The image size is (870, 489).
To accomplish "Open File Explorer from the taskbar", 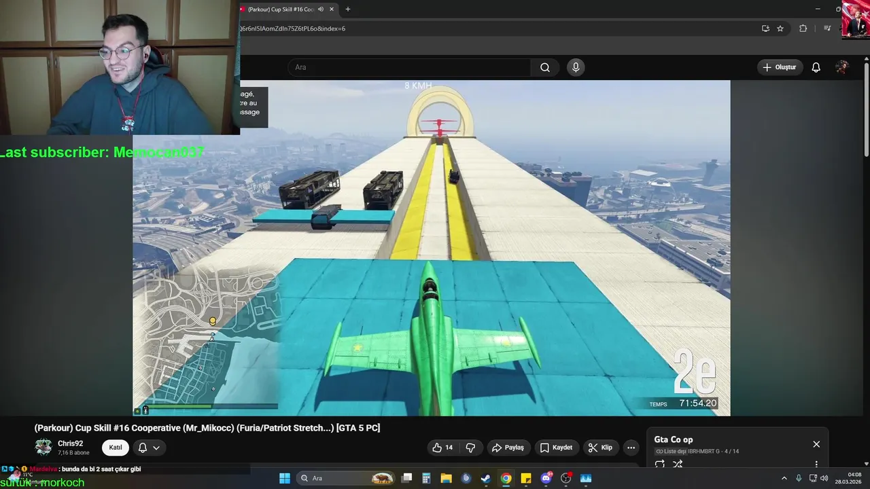I will (446, 478).
